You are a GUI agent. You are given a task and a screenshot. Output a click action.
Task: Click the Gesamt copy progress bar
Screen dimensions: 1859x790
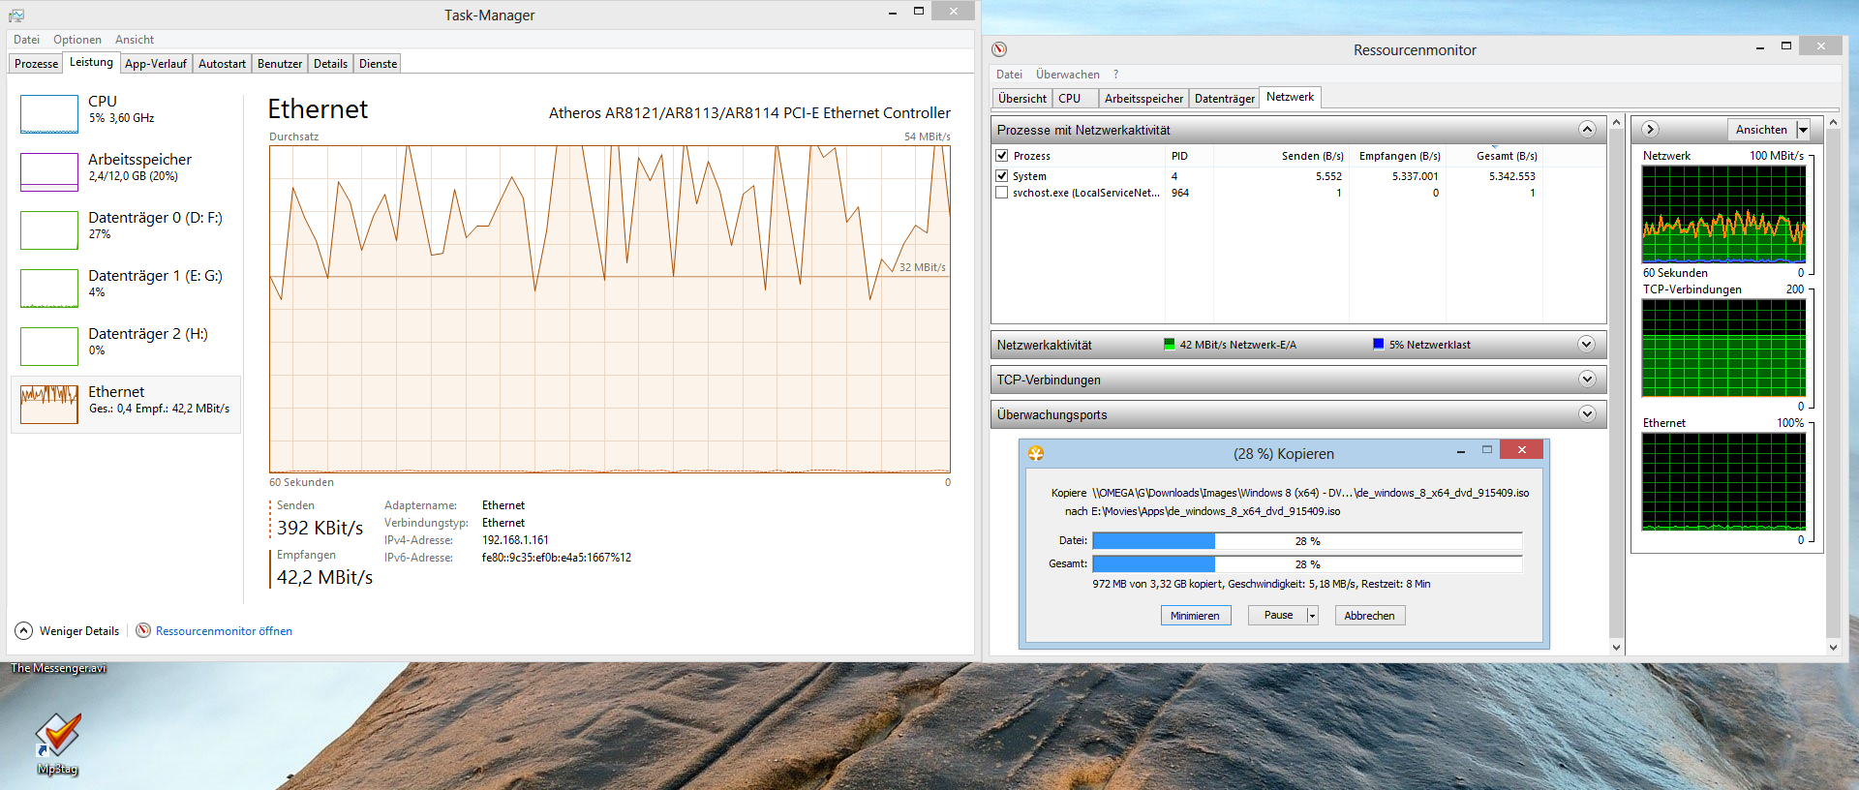(x=1306, y=564)
